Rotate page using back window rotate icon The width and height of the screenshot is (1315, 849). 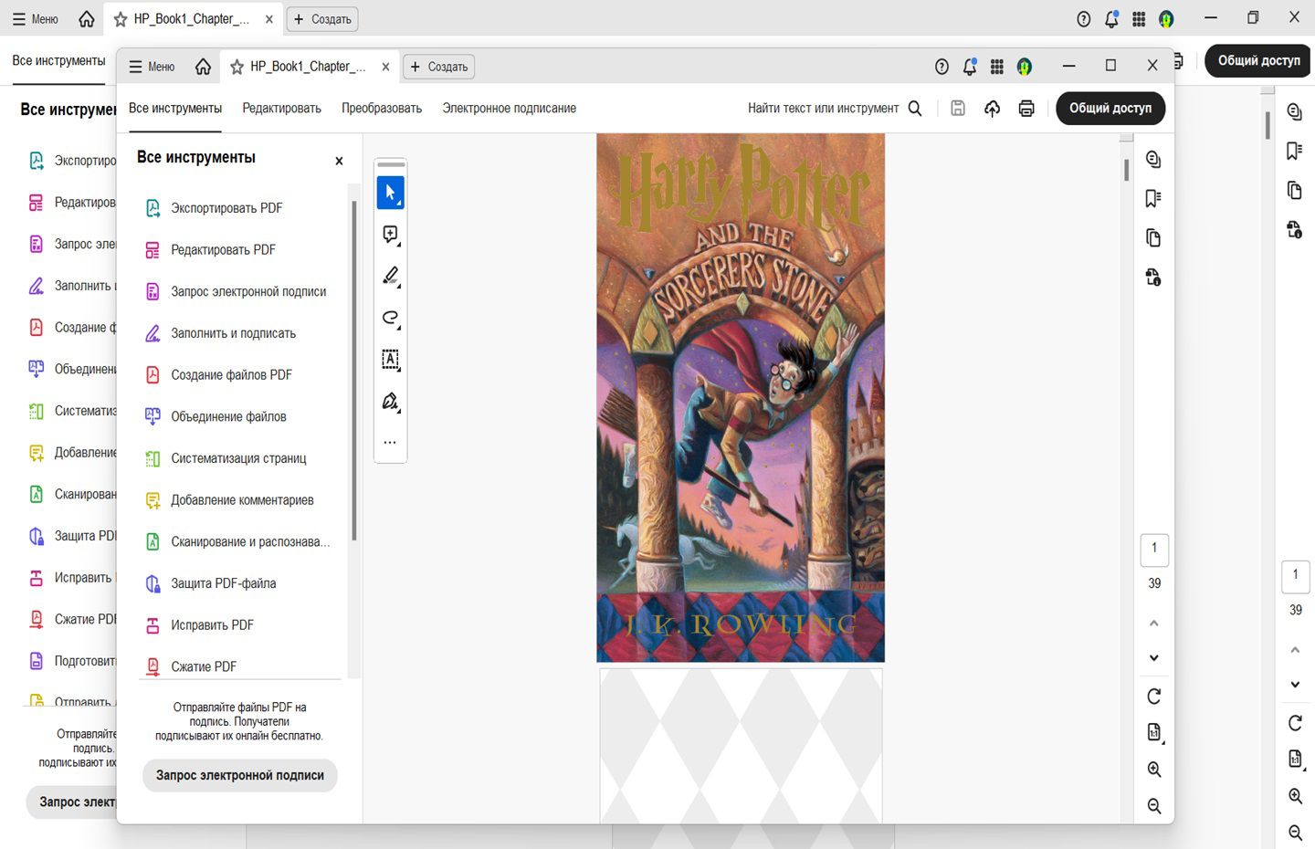tap(1295, 723)
